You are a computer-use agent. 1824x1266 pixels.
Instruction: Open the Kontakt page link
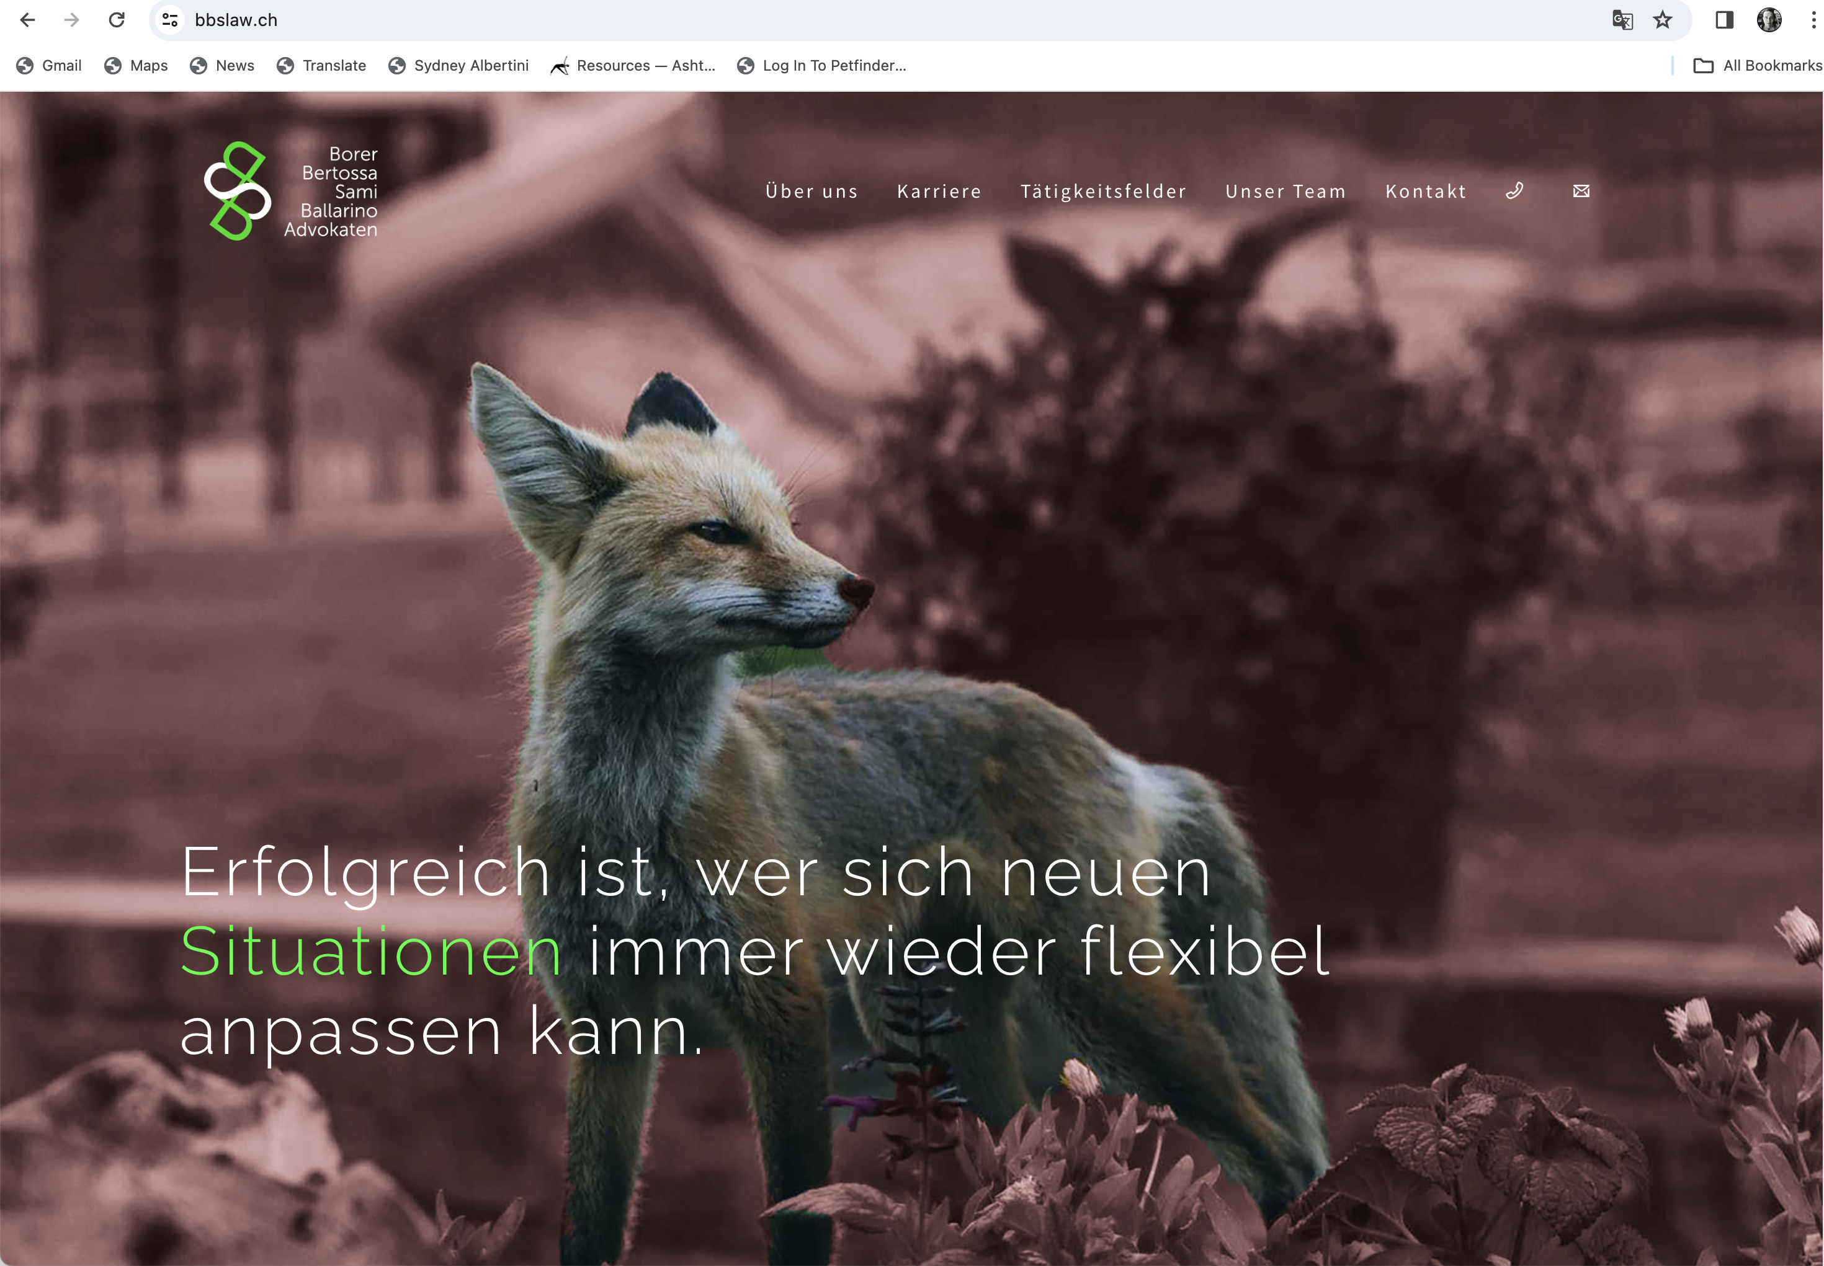1426,191
